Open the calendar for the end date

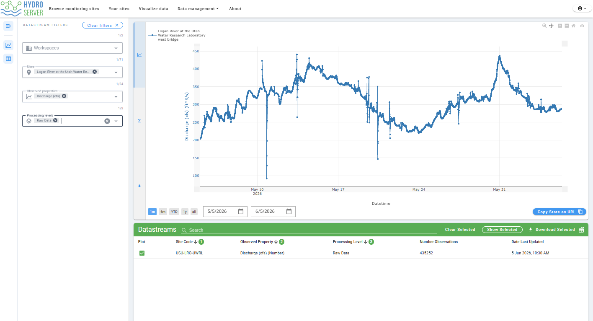pos(289,212)
